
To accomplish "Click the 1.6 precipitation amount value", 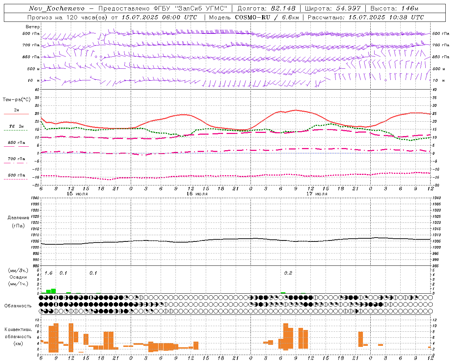I will coord(48,273).
